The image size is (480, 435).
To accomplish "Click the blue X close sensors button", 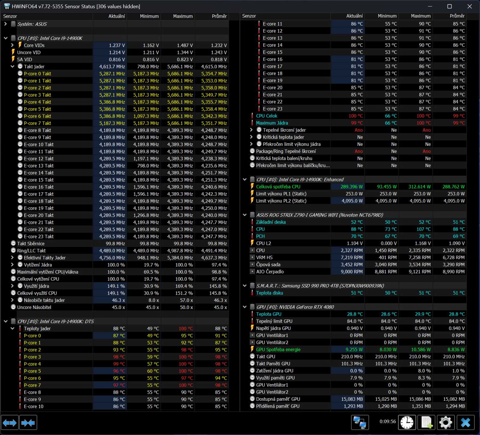I will point(466,423).
